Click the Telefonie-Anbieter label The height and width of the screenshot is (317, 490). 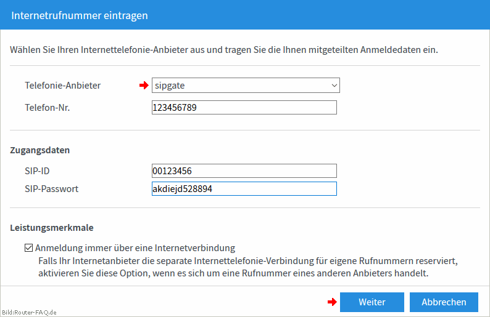[63, 86]
